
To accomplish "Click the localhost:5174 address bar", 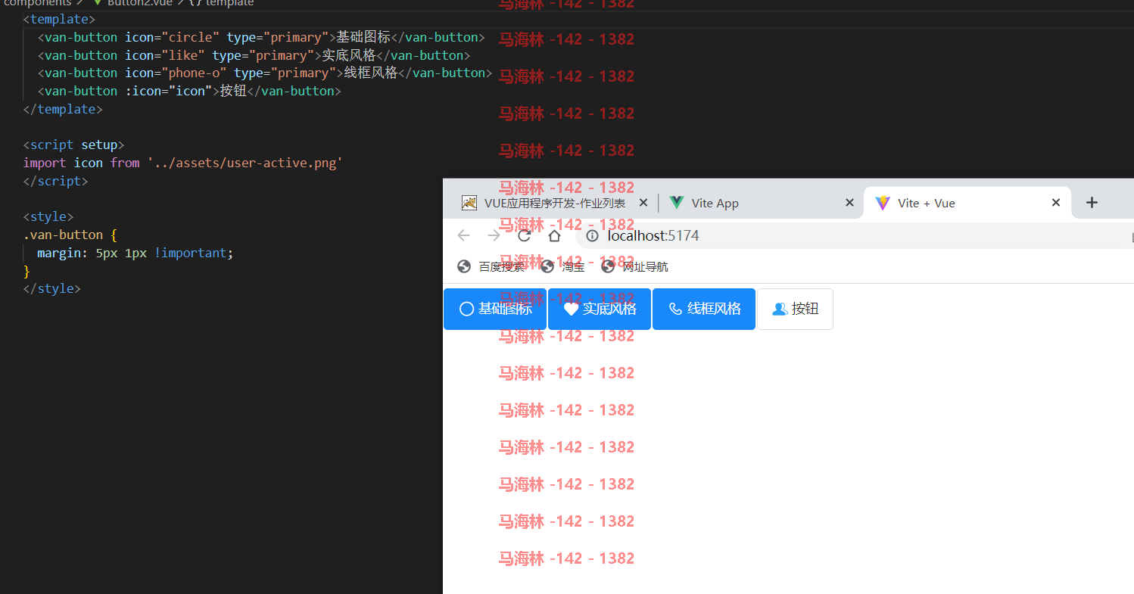I will pyautogui.click(x=855, y=236).
